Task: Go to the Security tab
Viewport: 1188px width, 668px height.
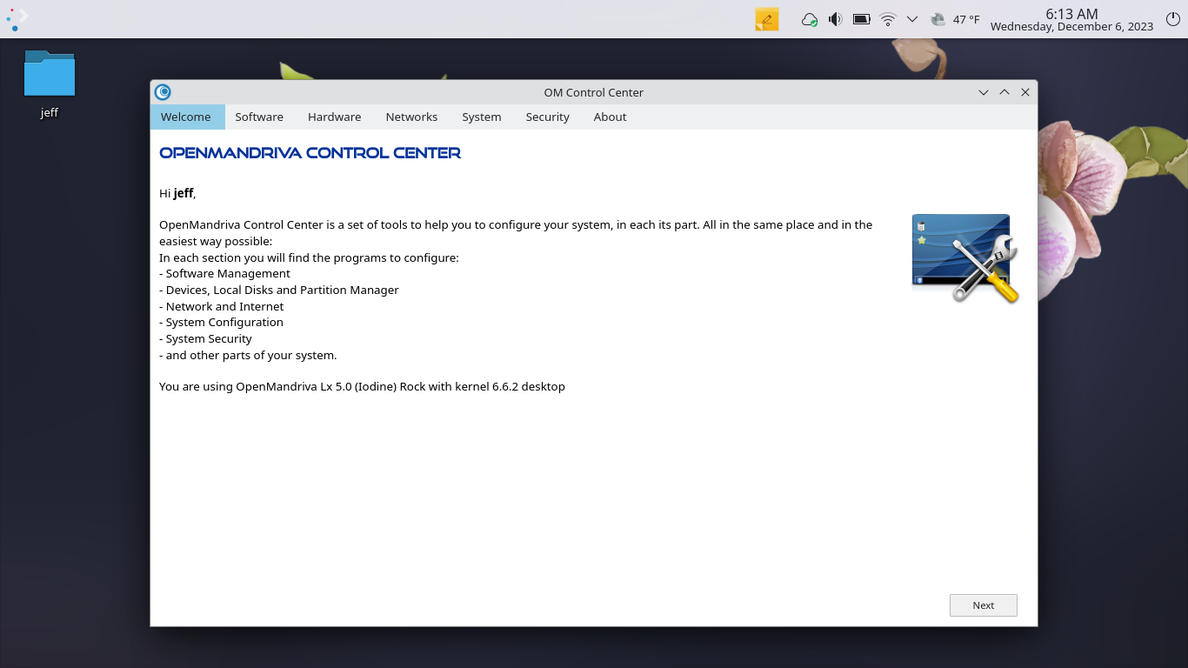Action: (x=547, y=117)
